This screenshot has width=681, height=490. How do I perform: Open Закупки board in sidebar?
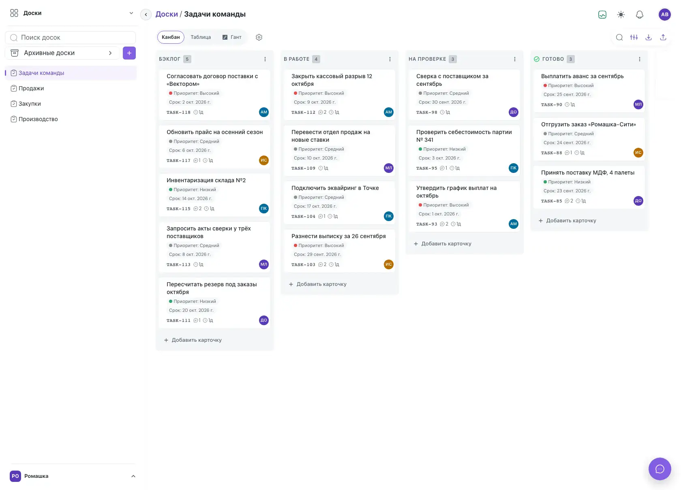[x=71, y=104]
